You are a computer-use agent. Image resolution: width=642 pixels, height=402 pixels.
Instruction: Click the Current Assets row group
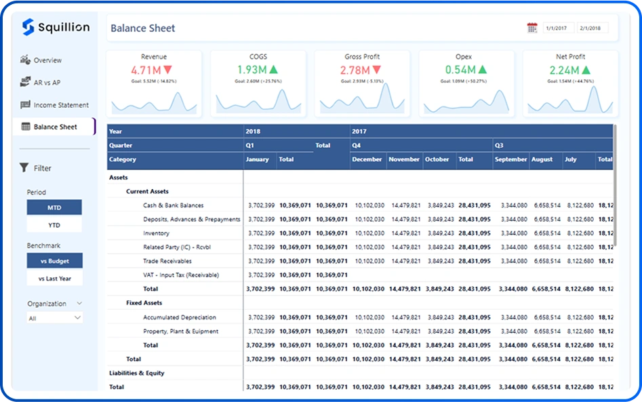tap(147, 191)
